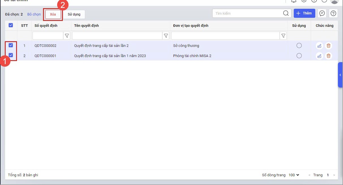Click the trash icon for QDTC000002

(328, 46)
